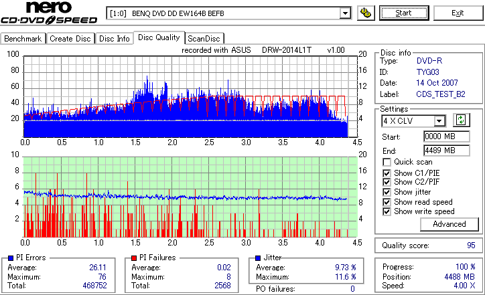Image resolution: width=485 pixels, height=295 pixels.
Task: Go to the Disc Info tab
Action: pos(114,39)
